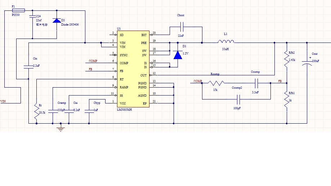Select the Cboot capacitor symbol
331x186 pixels.
pos(182,27)
